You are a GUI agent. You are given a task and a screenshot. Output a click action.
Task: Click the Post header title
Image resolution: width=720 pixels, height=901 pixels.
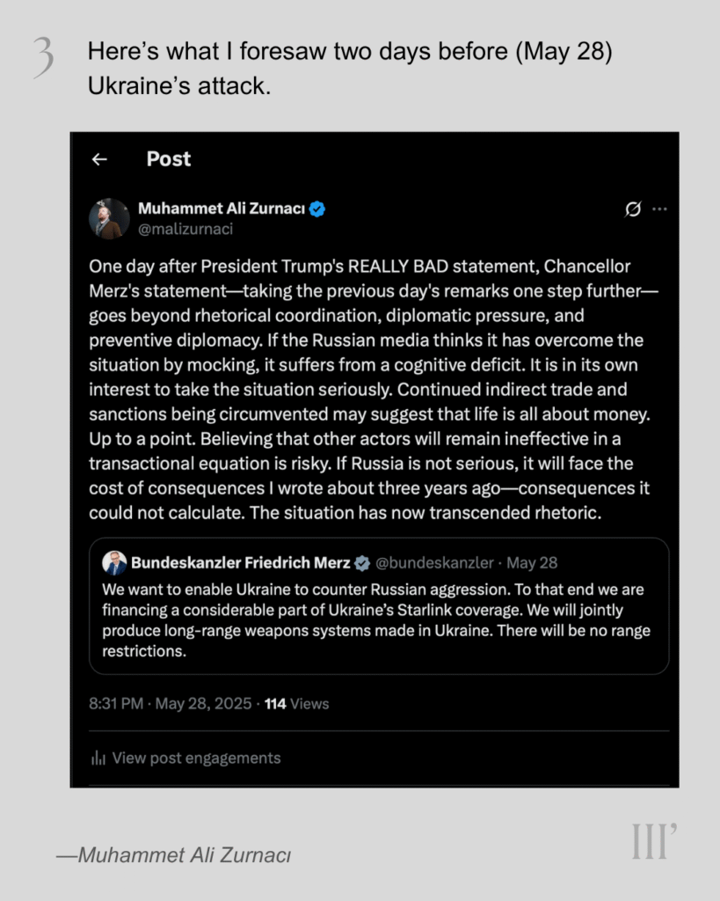click(x=168, y=159)
